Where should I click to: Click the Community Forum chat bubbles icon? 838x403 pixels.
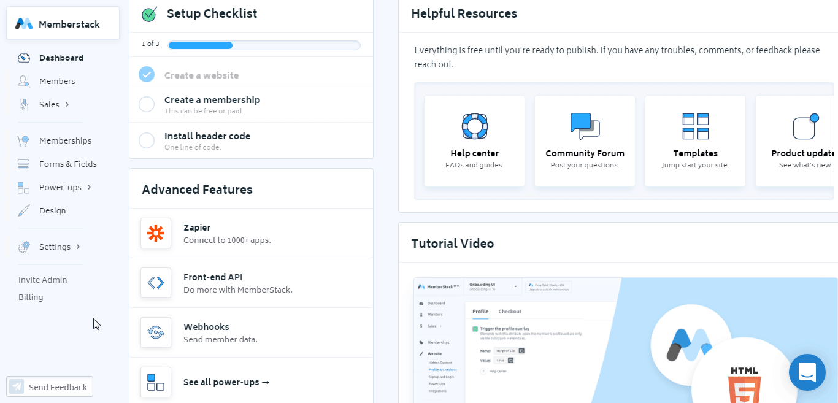click(585, 126)
